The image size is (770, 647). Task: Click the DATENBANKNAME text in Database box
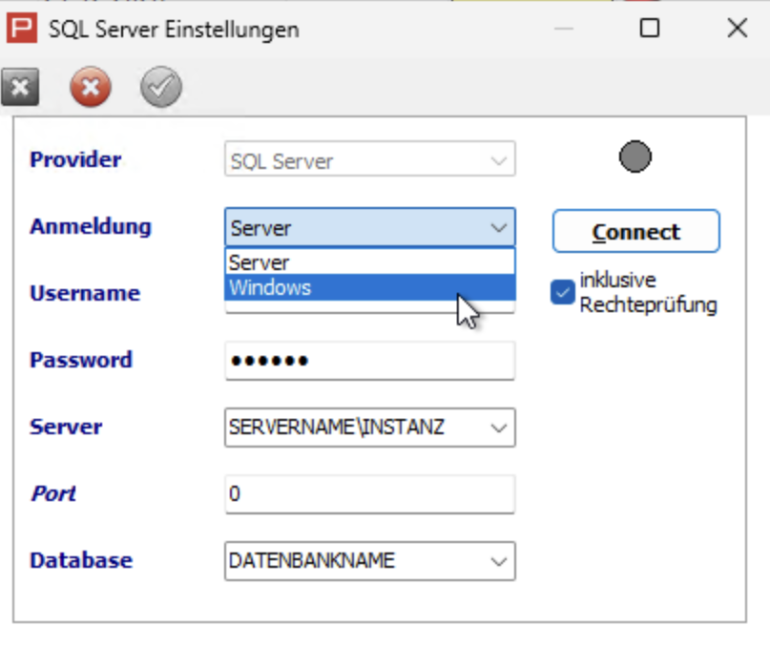[312, 560]
